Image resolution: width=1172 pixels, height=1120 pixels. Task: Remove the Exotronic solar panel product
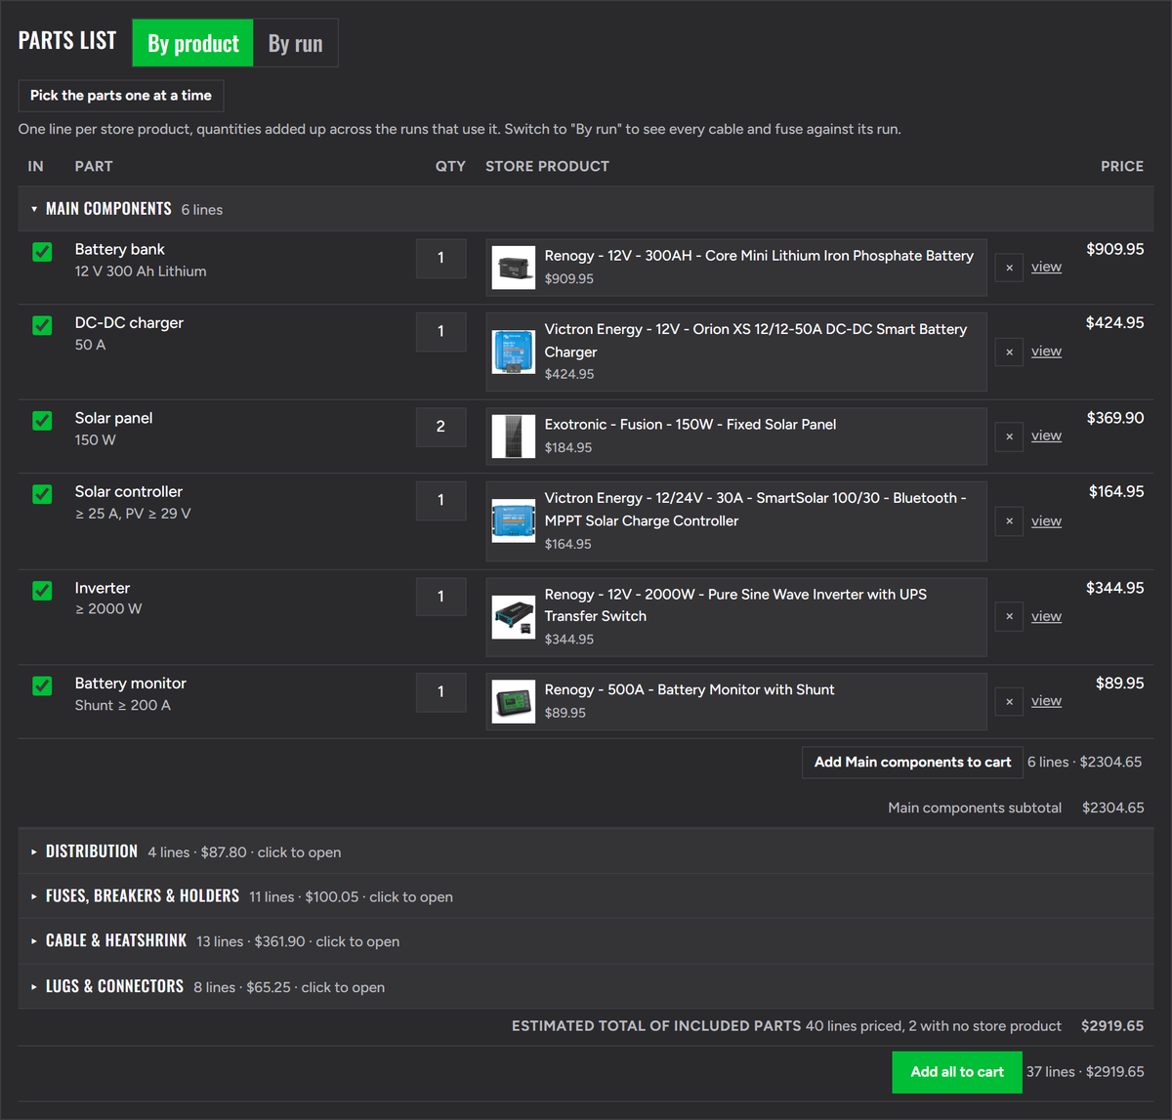click(1009, 436)
